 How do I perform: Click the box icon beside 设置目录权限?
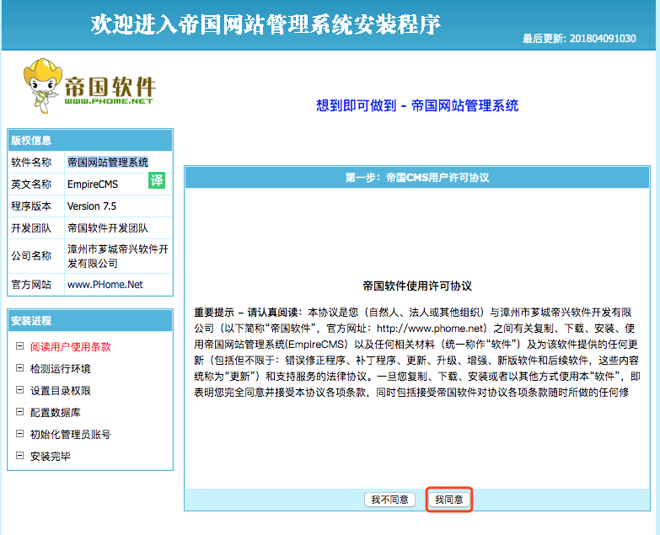19,390
